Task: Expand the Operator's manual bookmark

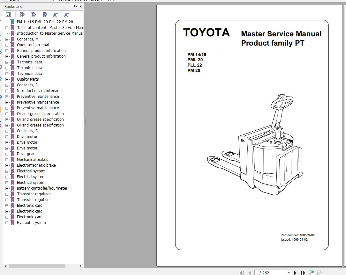Action: coord(7,45)
